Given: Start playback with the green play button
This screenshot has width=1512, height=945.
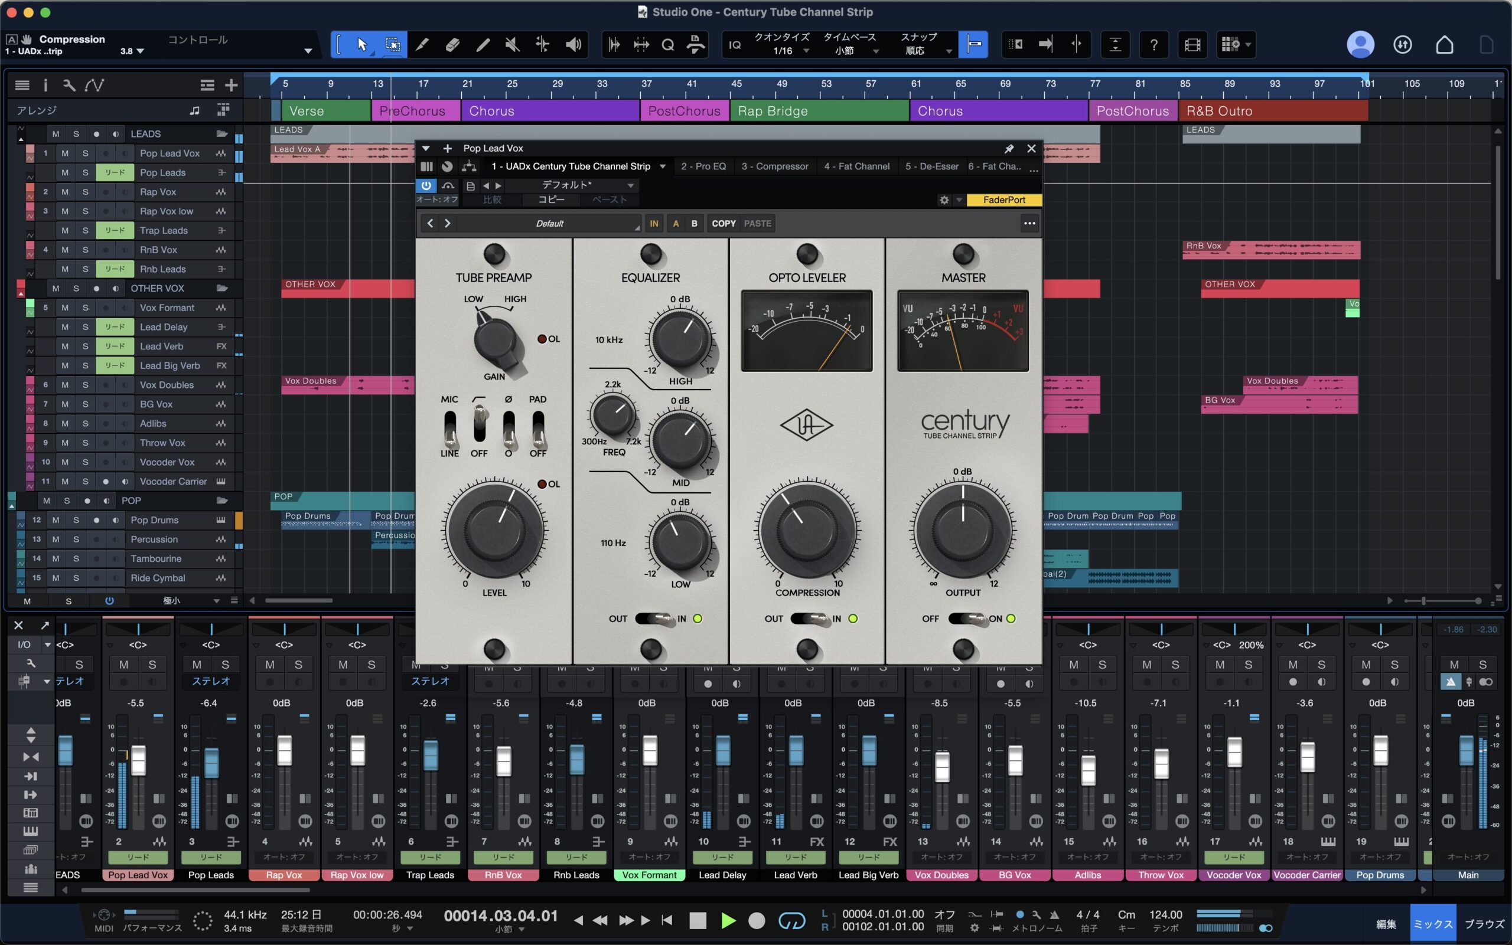Looking at the screenshot, I should (x=728, y=920).
